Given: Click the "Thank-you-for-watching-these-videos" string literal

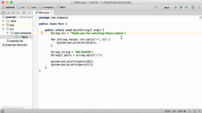Looking at the screenshot, I should pos(97,33).
